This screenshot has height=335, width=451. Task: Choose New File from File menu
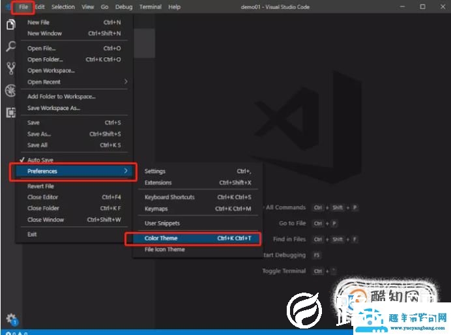click(x=74, y=22)
